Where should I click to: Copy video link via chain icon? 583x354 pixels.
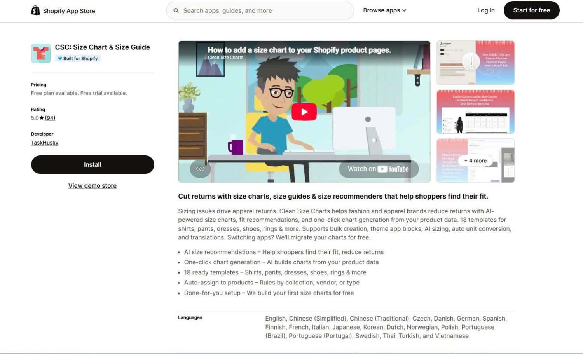point(201,169)
